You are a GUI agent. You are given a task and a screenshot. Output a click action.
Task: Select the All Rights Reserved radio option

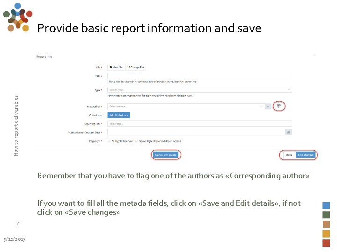(x=109, y=141)
